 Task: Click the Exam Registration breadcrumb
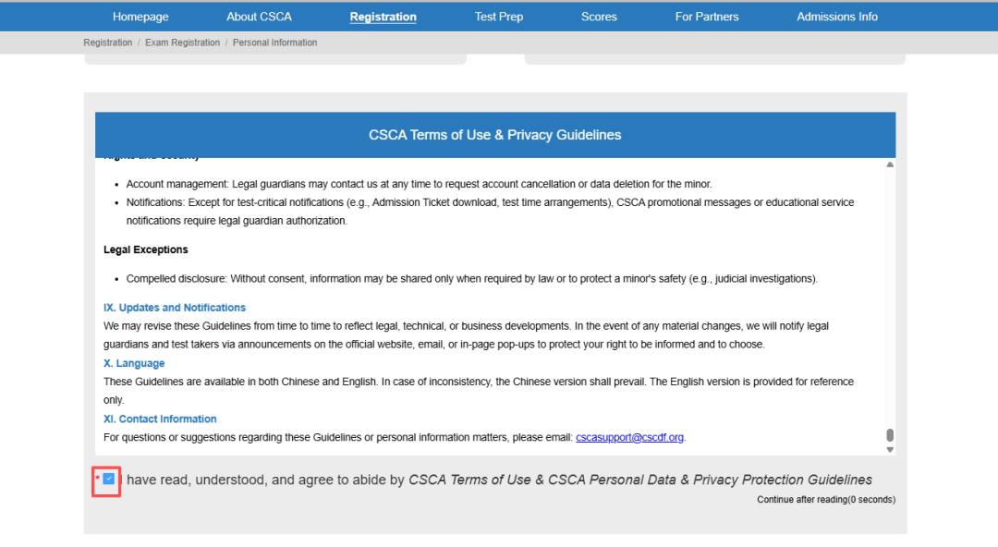pos(182,43)
